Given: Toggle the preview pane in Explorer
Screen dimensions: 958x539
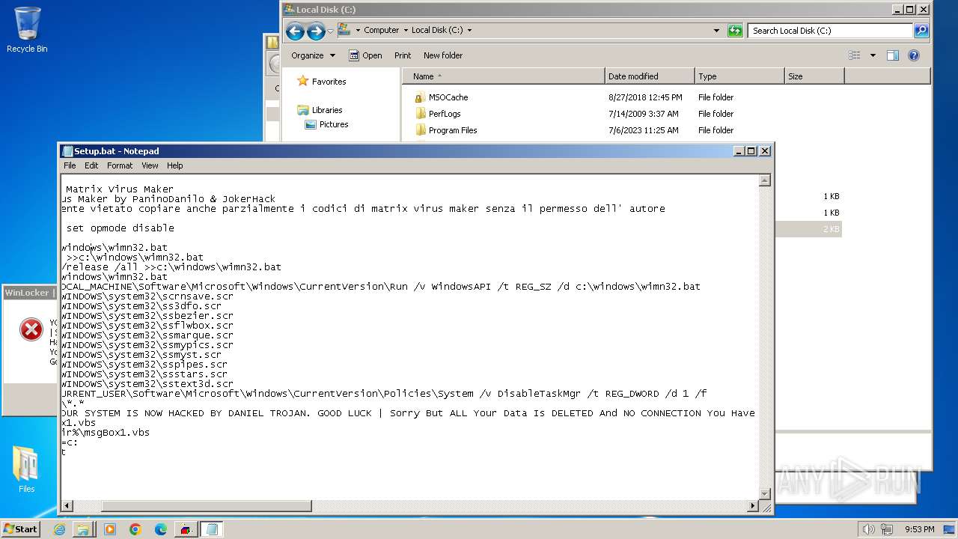Looking at the screenshot, I should (892, 55).
